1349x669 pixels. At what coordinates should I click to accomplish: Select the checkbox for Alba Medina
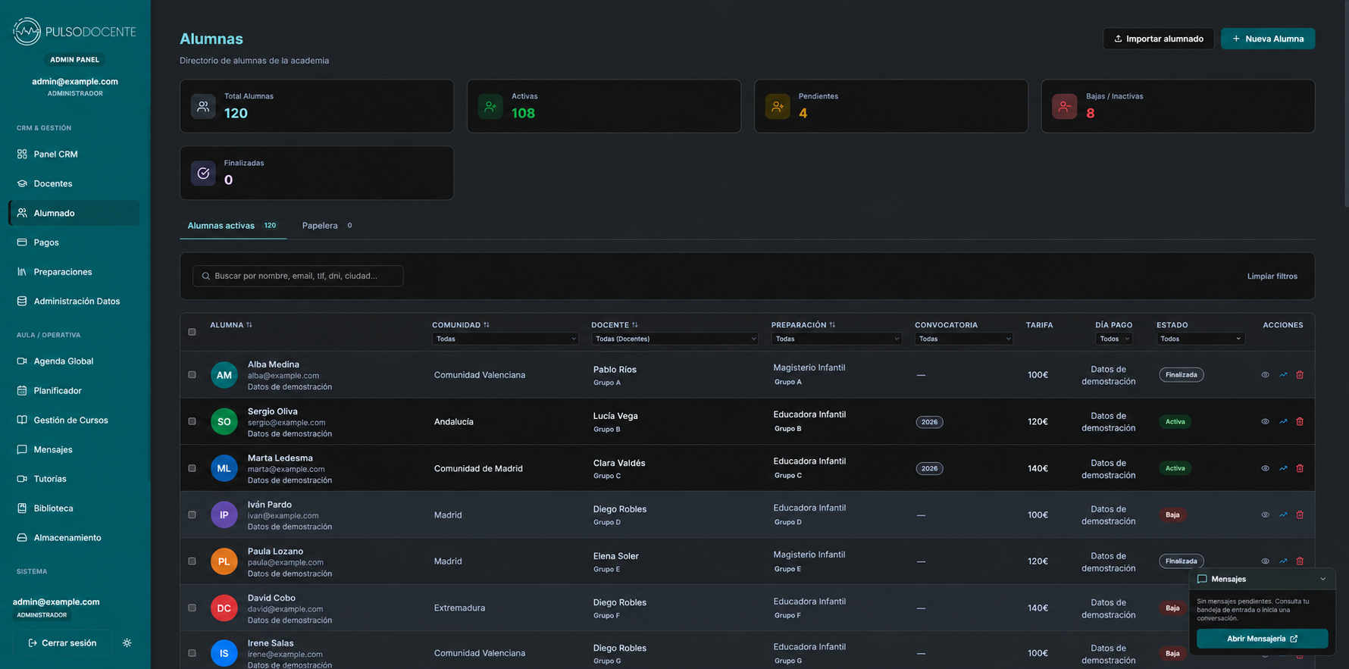click(192, 375)
